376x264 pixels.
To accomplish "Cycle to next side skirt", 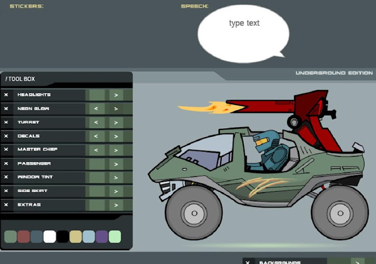I will [x=116, y=191].
